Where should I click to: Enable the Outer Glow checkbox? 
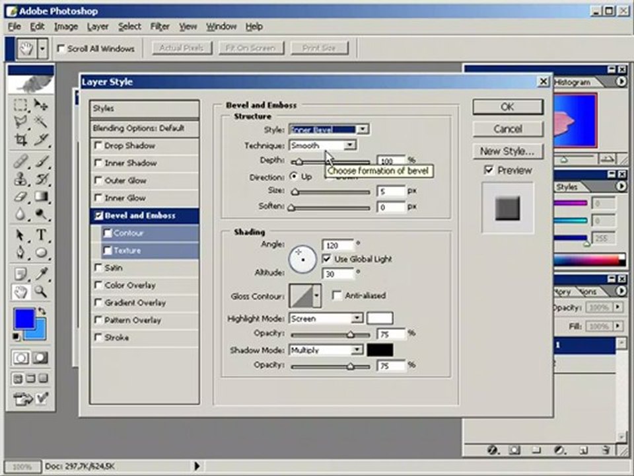[x=98, y=180]
